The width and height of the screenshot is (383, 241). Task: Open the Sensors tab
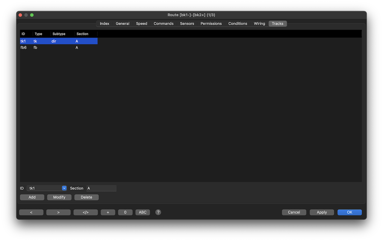coord(187,24)
